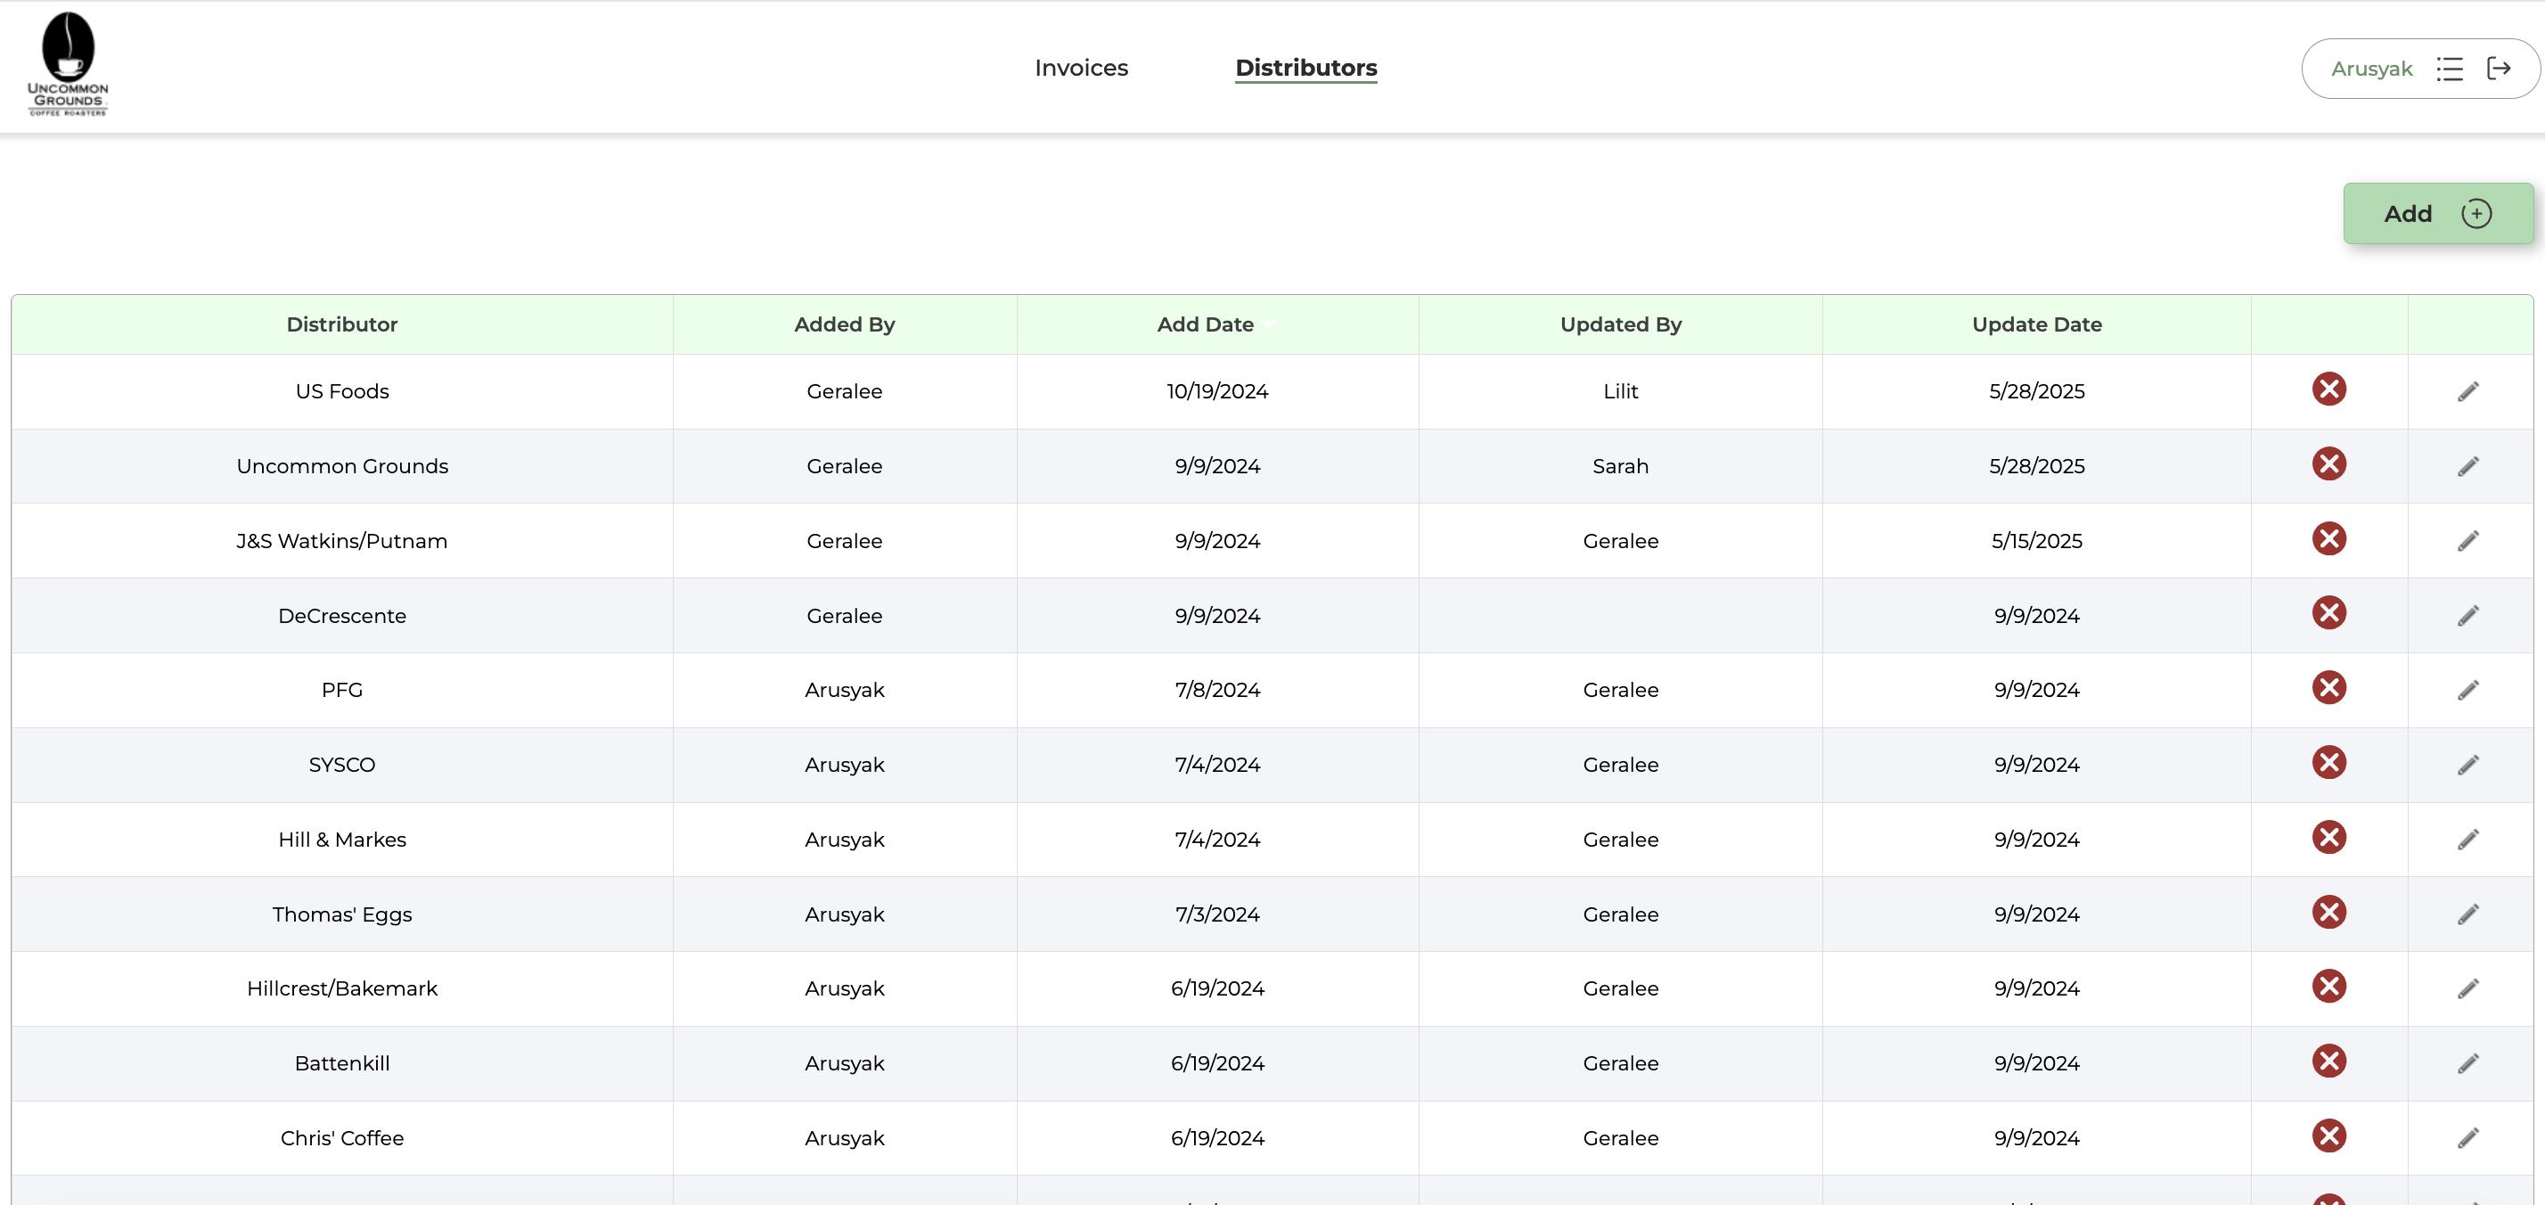Delete the Battenkill distributor row
Image resolution: width=2545 pixels, height=1205 pixels.
click(x=2328, y=1062)
